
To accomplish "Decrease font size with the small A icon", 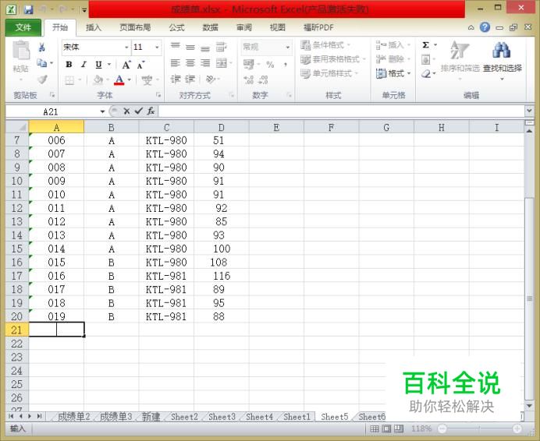I will point(140,65).
